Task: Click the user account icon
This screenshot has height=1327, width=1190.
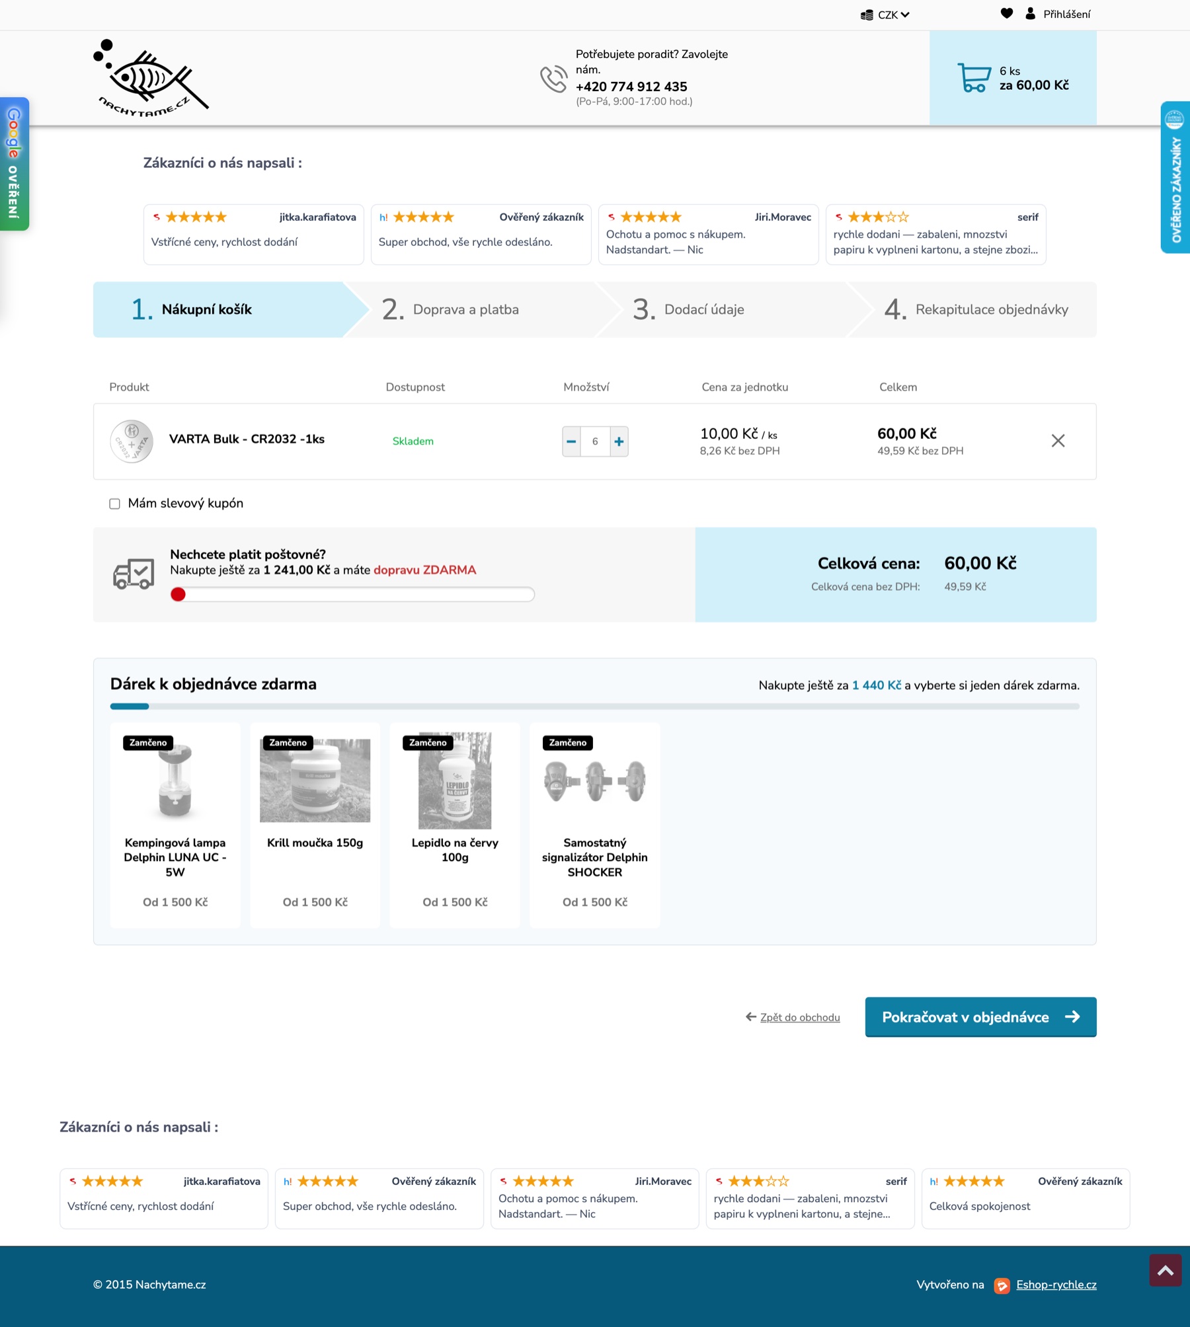Action: tap(1030, 13)
